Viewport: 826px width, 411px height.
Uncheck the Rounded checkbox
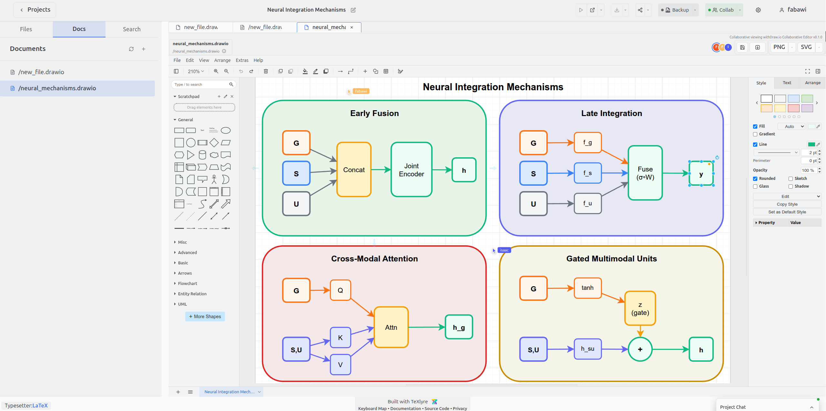point(755,179)
